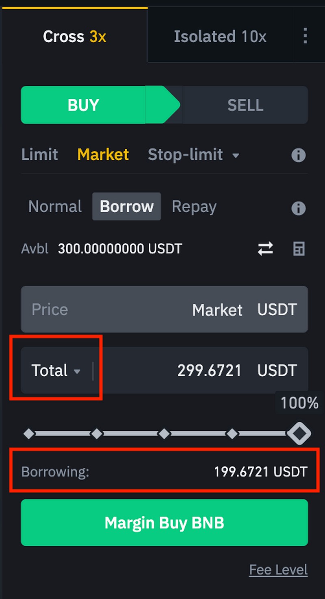Select the Market order type
This screenshot has width=325, height=599.
103,155
